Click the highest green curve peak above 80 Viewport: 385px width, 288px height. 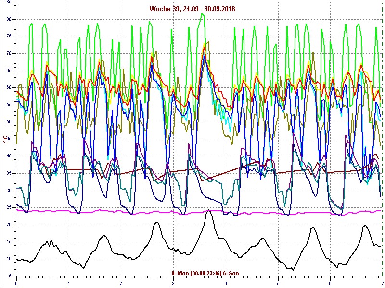pos(202,14)
